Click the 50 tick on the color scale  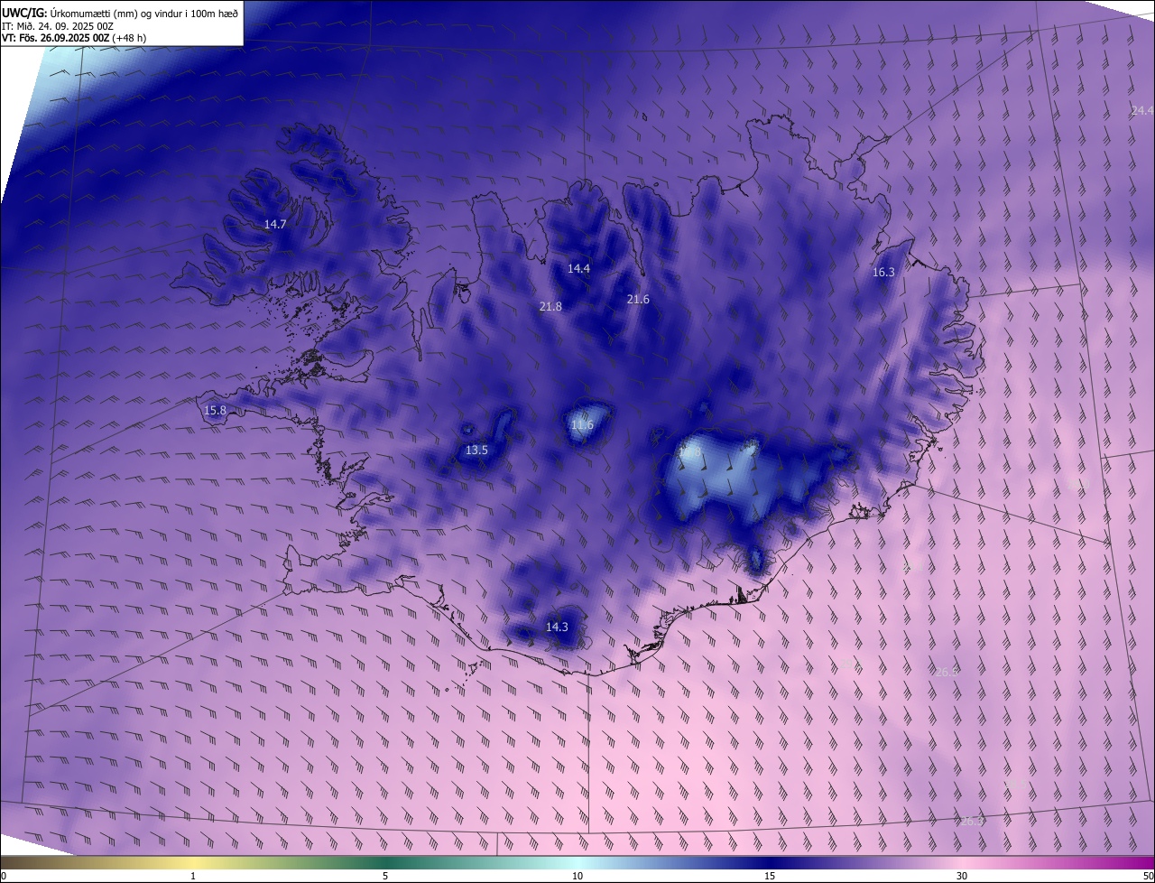[x=1148, y=876]
